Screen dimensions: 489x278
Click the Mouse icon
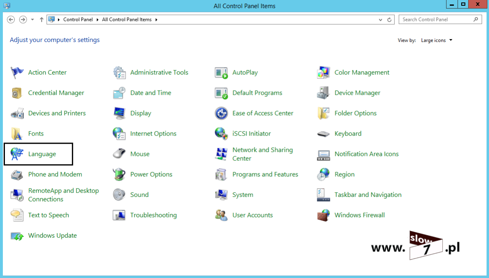click(119, 154)
